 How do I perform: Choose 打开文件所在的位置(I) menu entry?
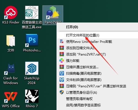pyautogui.click(x=98, y=35)
